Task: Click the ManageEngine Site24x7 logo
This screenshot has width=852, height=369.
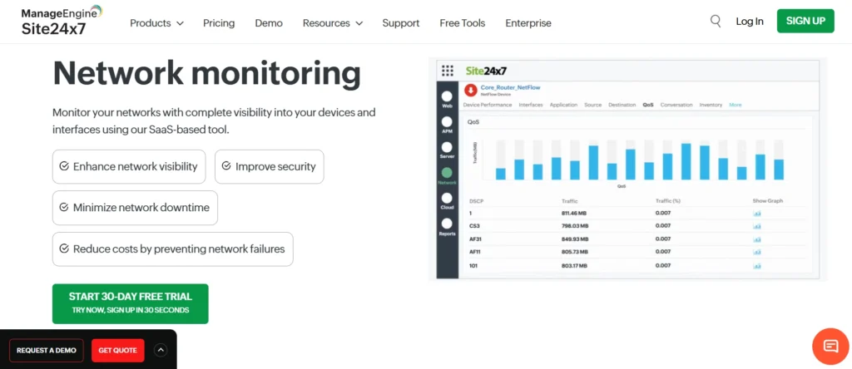Action: (x=62, y=21)
